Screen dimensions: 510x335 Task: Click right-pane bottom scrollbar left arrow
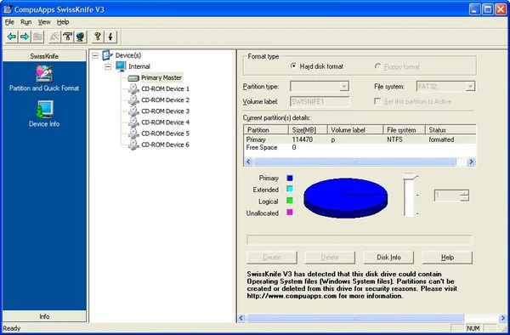click(241, 318)
